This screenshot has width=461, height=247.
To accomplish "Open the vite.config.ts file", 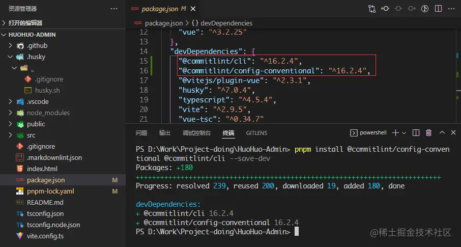I will coord(45,236).
